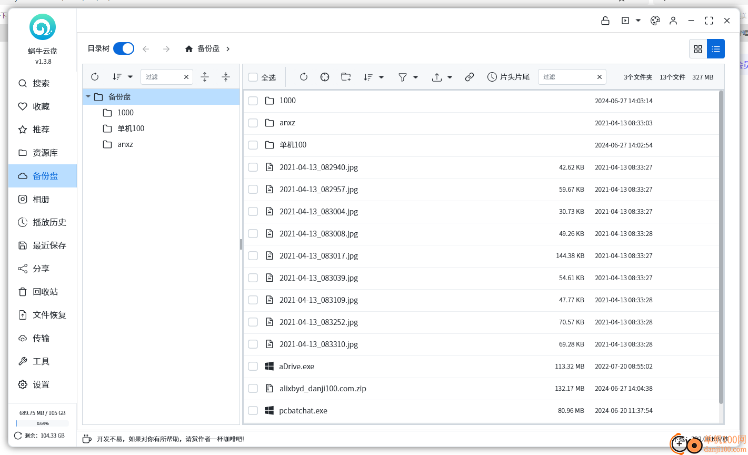Image resolution: width=748 pixels, height=455 pixels.
Task: Check the box for 单机100 folder row
Action: (253, 145)
